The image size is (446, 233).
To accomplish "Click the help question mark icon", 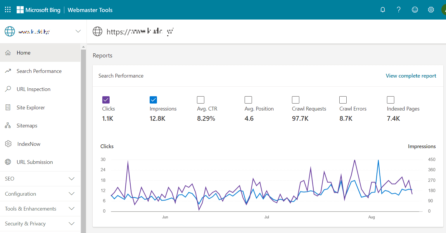I will click(x=399, y=10).
